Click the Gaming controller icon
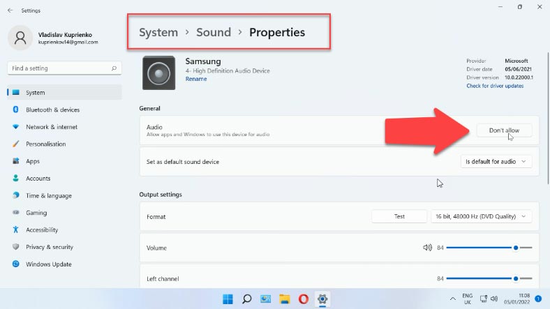Screen dimensions: 550x309 (x=16, y=212)
